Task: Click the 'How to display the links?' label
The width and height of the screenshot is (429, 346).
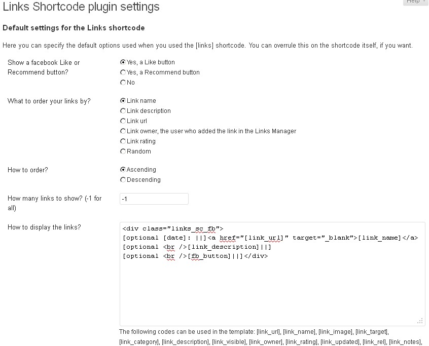Action: pyautogui.click(x=44, y=227)
